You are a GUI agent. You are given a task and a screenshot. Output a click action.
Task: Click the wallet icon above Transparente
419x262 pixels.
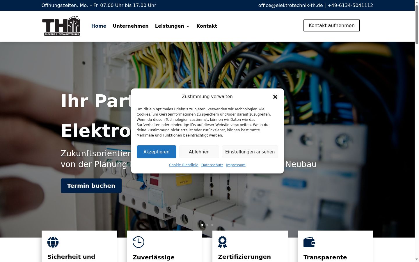pos(309,242)
